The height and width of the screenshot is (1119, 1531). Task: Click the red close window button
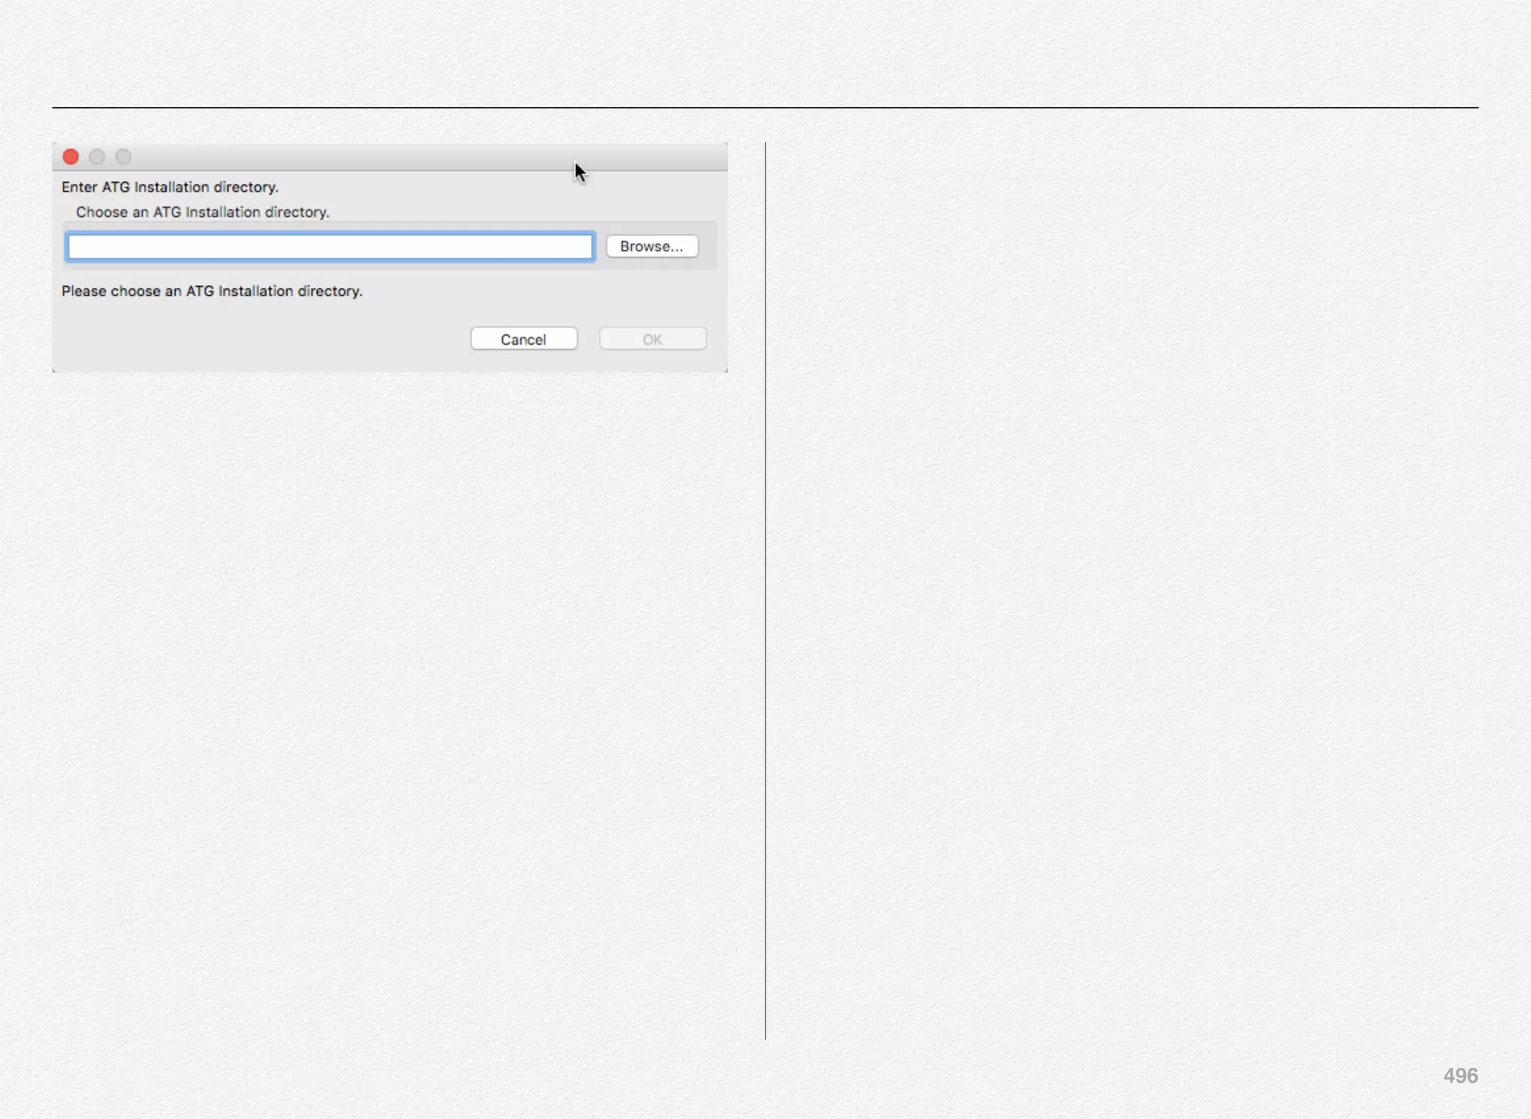pyautogui.click(x=71, y=156)
